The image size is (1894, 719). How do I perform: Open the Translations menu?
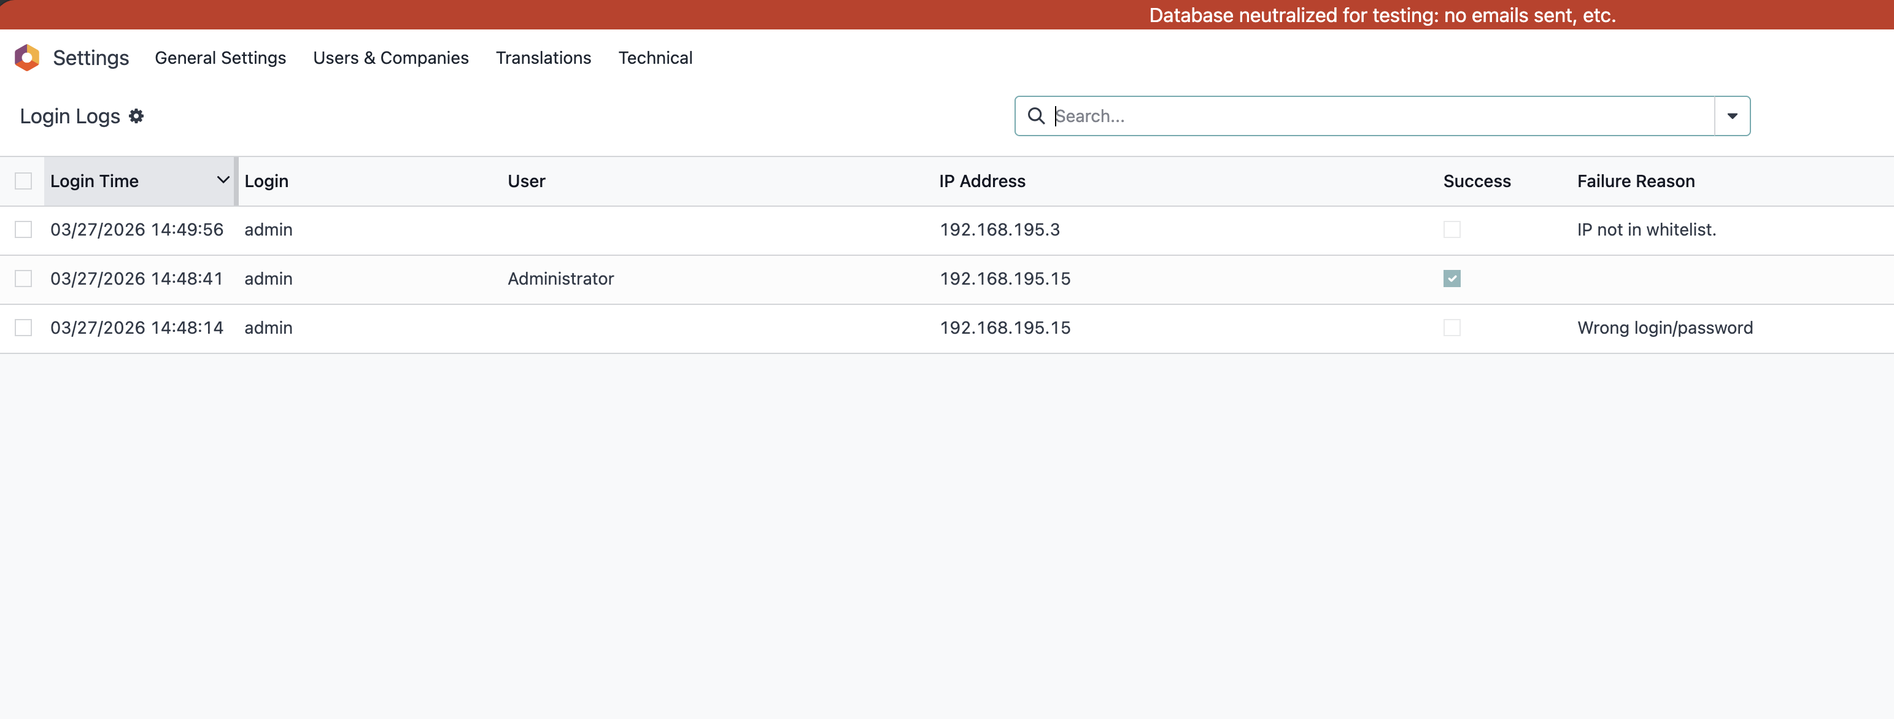(543, 58)
